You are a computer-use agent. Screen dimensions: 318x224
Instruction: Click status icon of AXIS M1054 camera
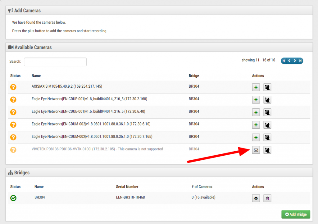13,87
